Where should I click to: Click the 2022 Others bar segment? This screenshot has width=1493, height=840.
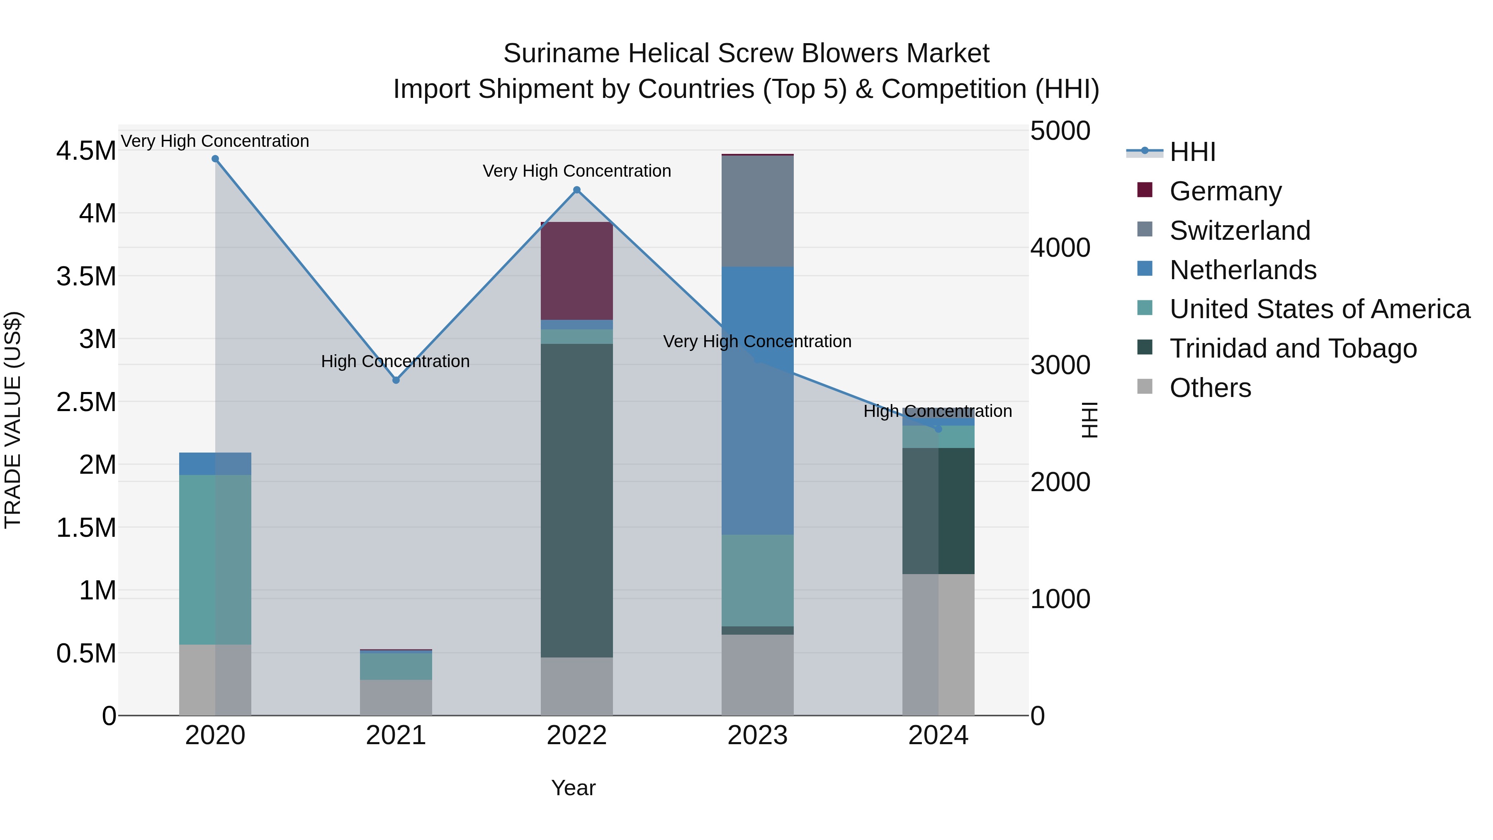pyautogui.click(x=577, y=687)
